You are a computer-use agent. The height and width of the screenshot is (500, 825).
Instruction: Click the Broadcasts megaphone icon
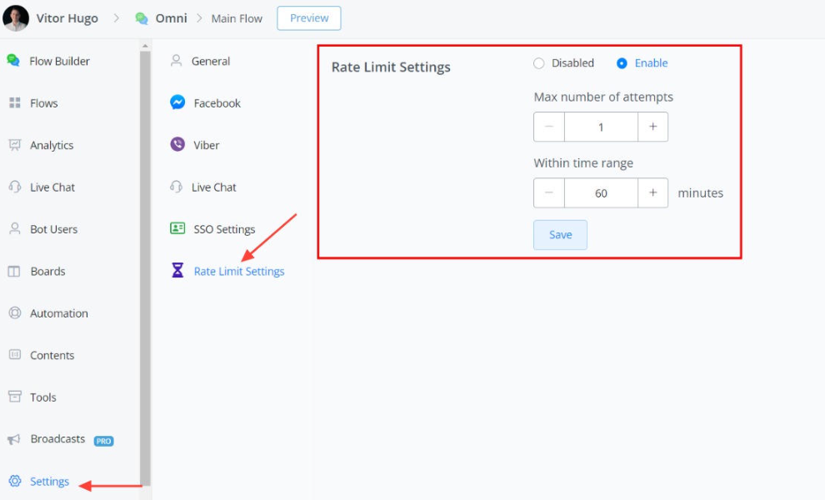coord(14,439)
